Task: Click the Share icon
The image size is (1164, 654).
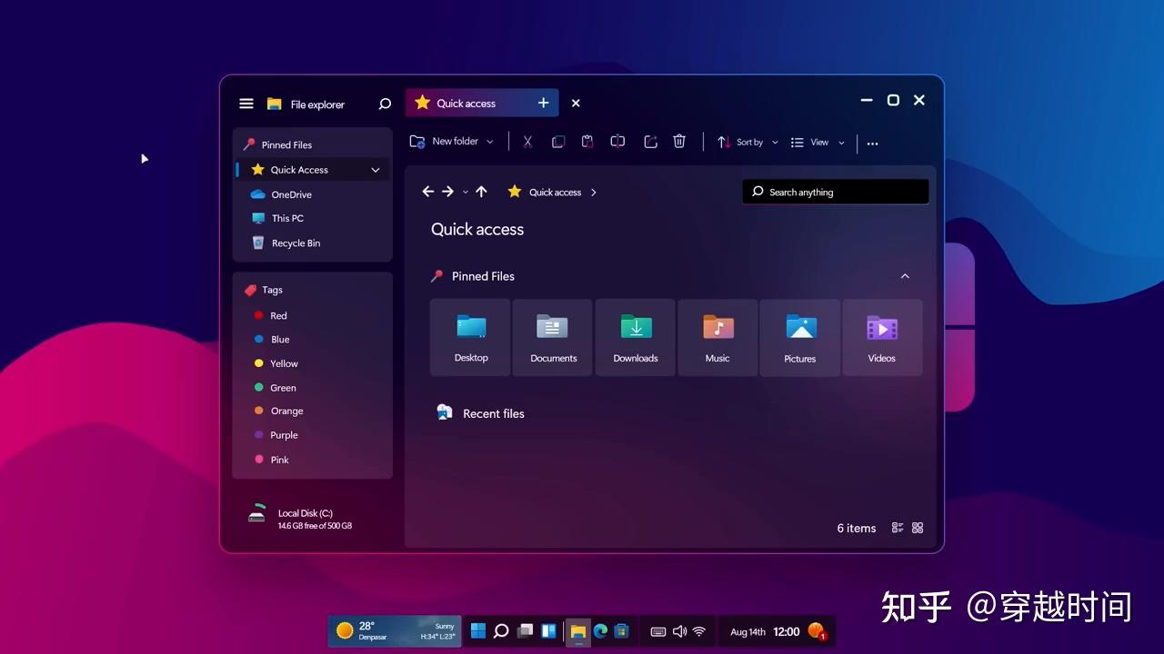Action: click(650, 142)
